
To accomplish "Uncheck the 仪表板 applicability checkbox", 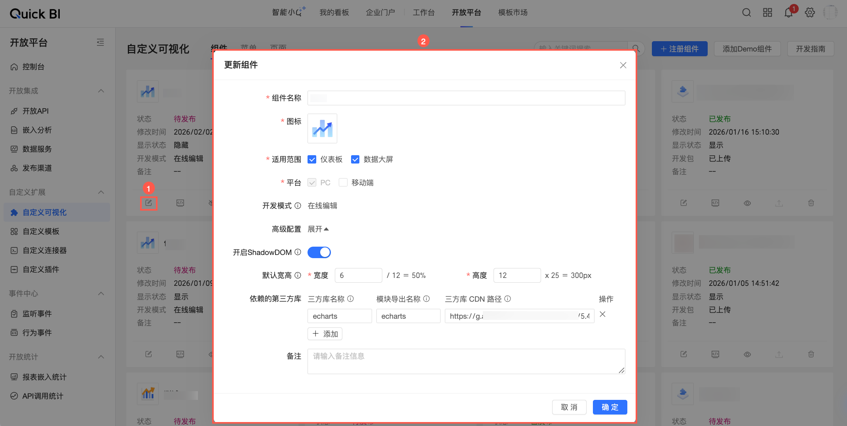I will pos(312,159).
